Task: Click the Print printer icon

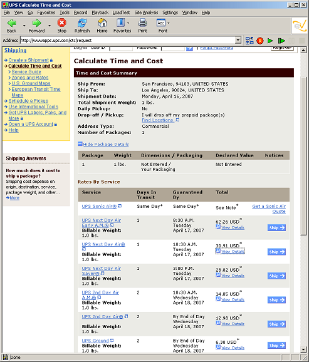Action: pyautogui.click(x=143, y=23)
